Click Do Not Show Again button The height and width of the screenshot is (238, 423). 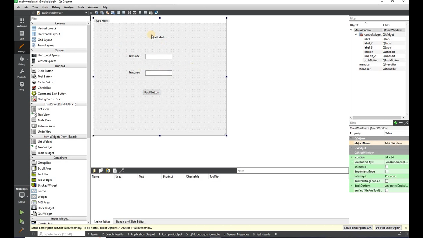[388, 228]
